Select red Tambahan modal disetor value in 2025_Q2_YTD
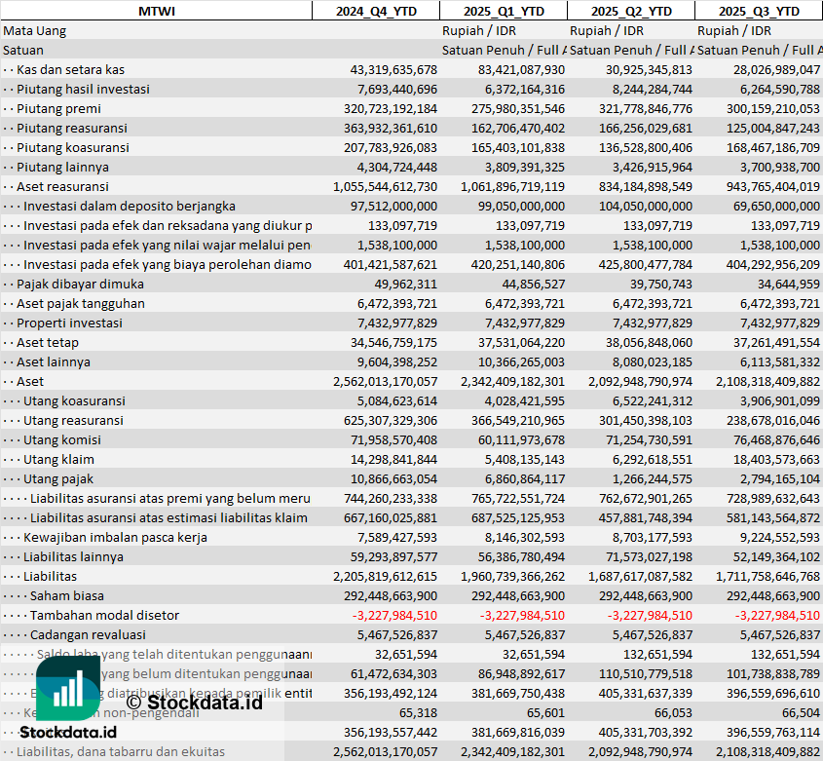This screenshot has width=823, height=761. pos(650,615)
